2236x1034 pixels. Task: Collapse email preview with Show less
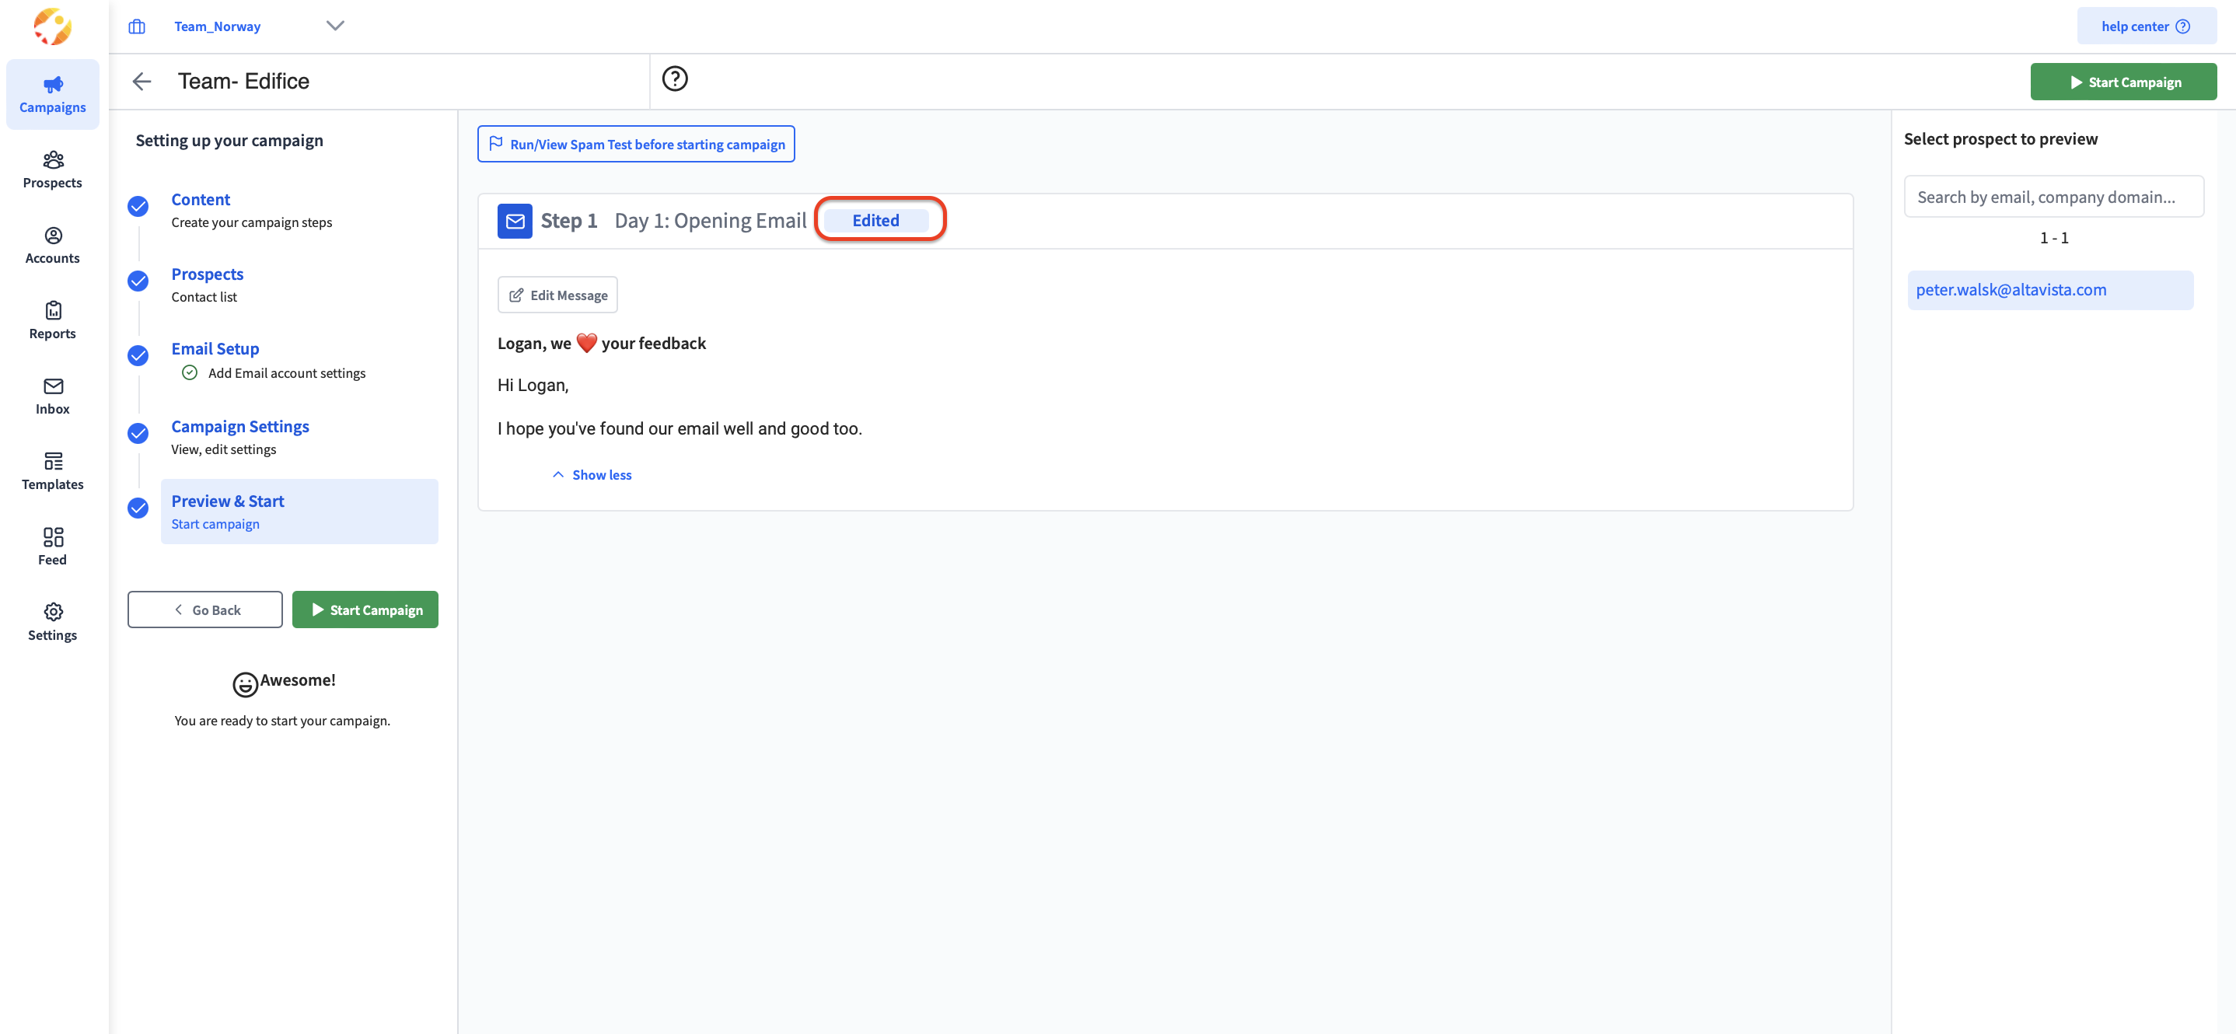[x=592, y=475]
